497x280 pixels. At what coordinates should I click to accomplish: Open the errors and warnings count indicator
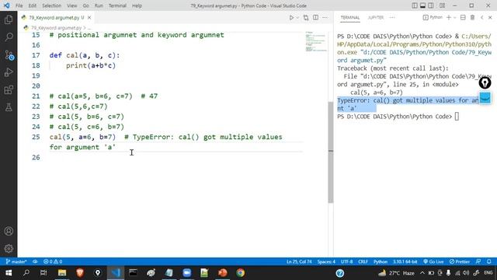point(53,261)
